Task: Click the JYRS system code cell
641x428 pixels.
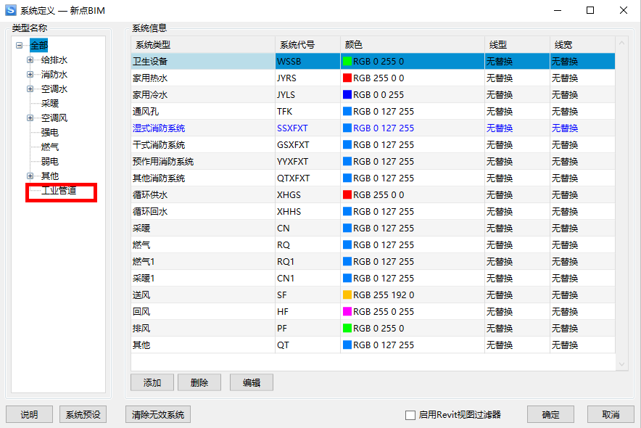Action: pyautogui.click(x=308, y=78)
